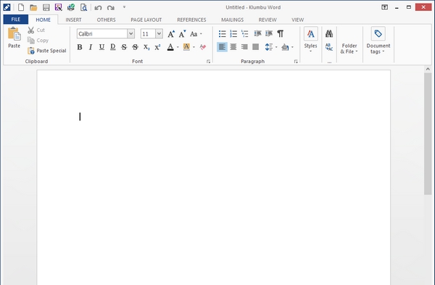Toggle italic formatting
The height and width of the screenshot is (285, 435).
click(x=91, y=47)
